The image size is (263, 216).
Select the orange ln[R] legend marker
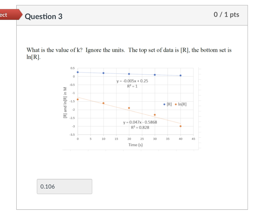(x=176, y=104)
